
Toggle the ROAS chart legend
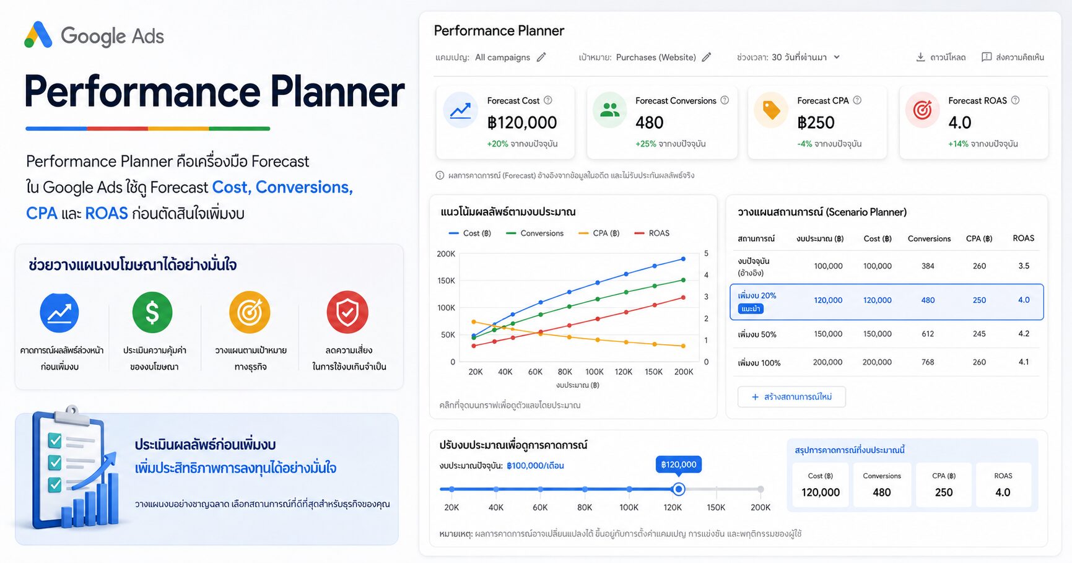(x=652, y=233)
